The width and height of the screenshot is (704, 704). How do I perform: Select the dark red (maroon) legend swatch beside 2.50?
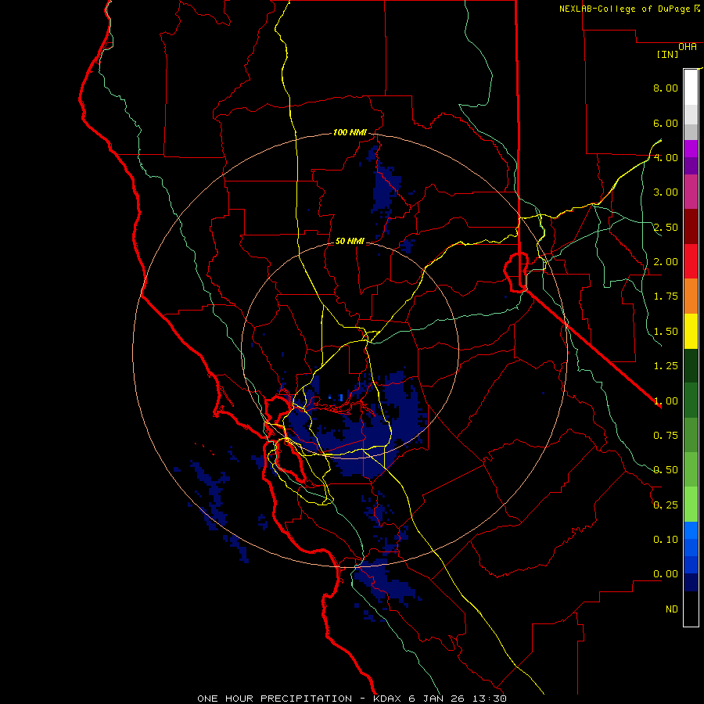pyautogui.click(x=691, y=227)
